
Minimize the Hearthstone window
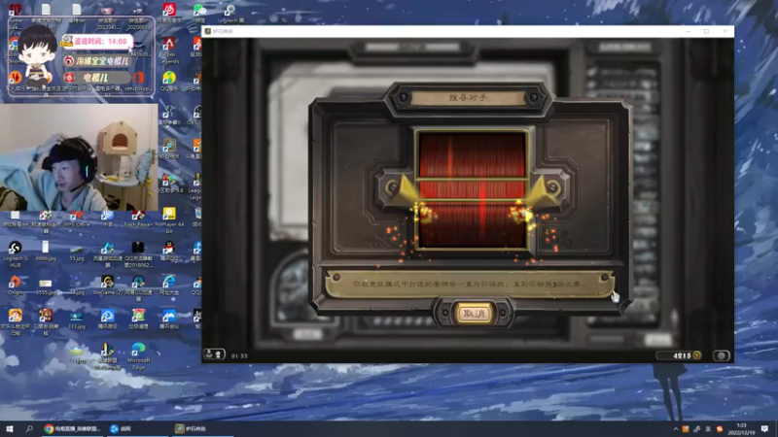(x=689, y=31)
